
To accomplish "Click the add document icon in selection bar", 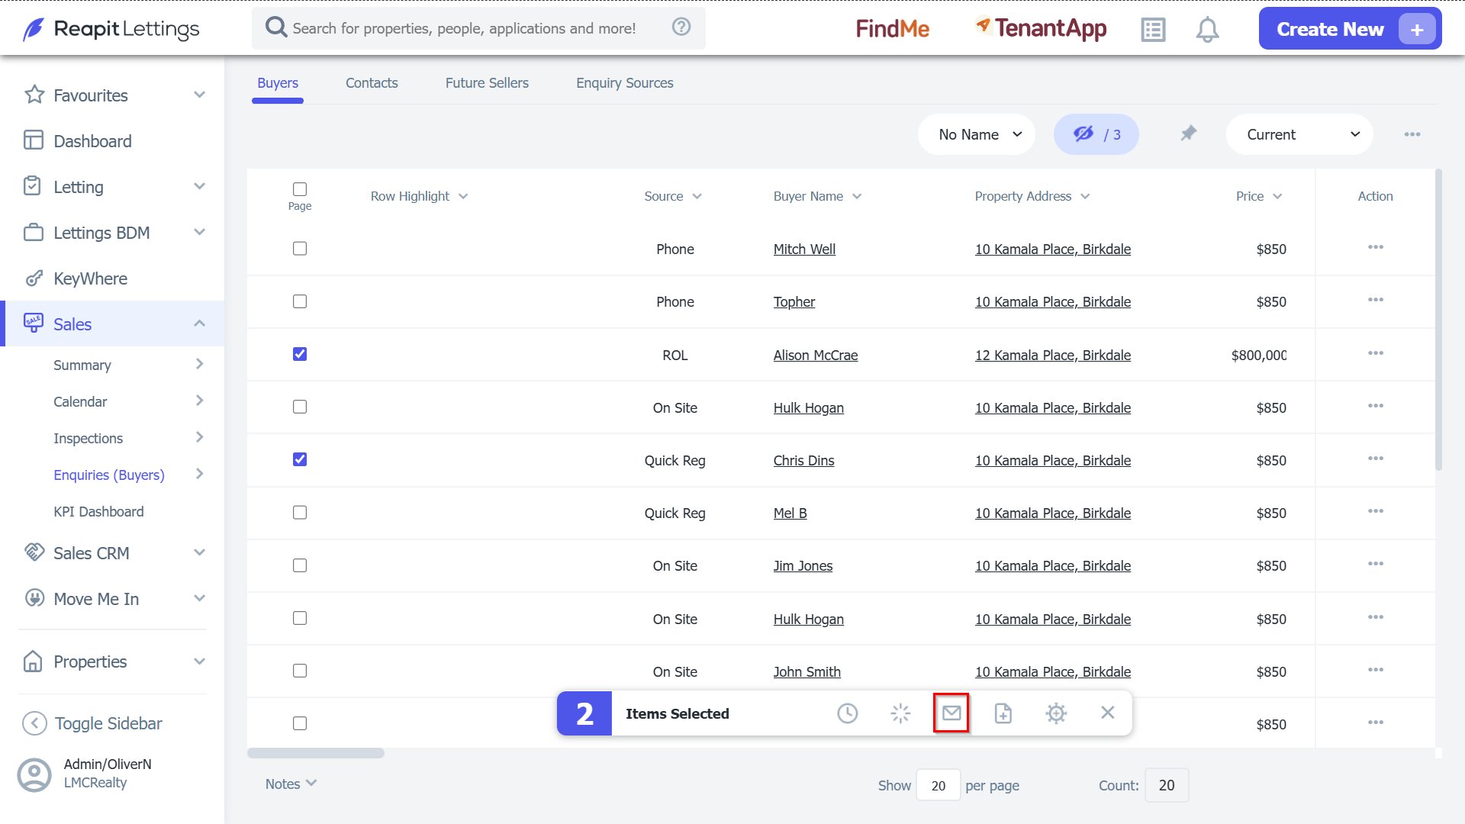I will [x=1003, y=713].
